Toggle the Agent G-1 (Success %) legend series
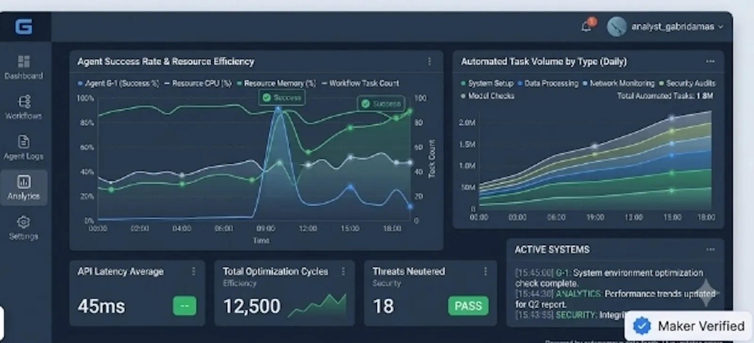The width and height of the screenshot is (754, 343). click(x=118, y=83)
